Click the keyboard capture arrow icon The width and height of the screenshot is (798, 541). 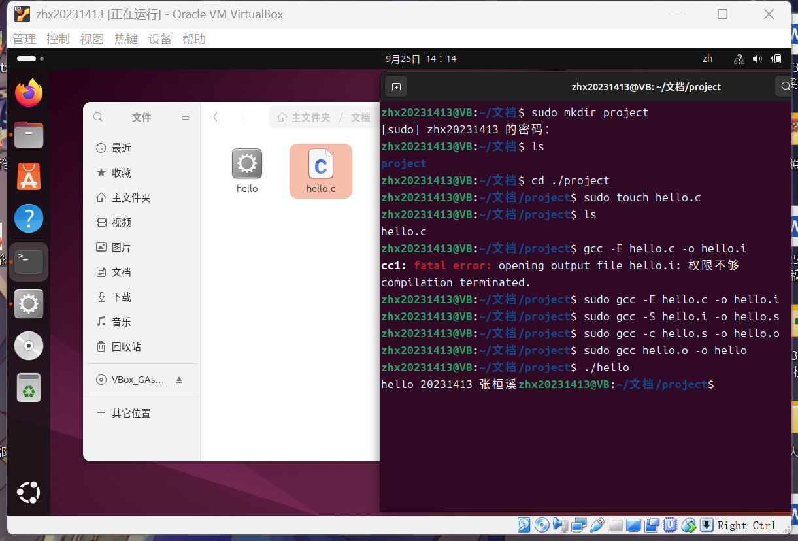(x=707, y=525)
